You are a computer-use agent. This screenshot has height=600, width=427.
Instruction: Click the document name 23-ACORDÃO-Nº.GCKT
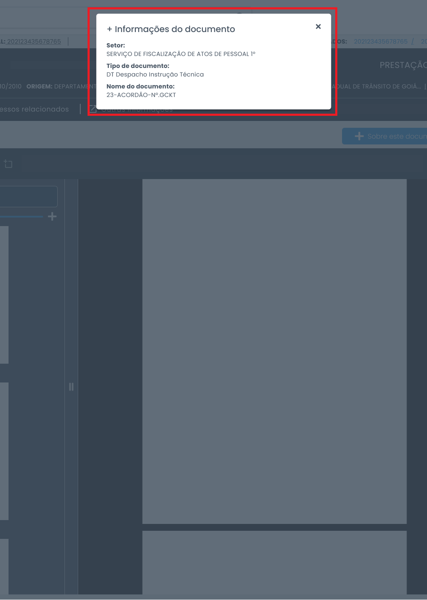pos(141,95)
